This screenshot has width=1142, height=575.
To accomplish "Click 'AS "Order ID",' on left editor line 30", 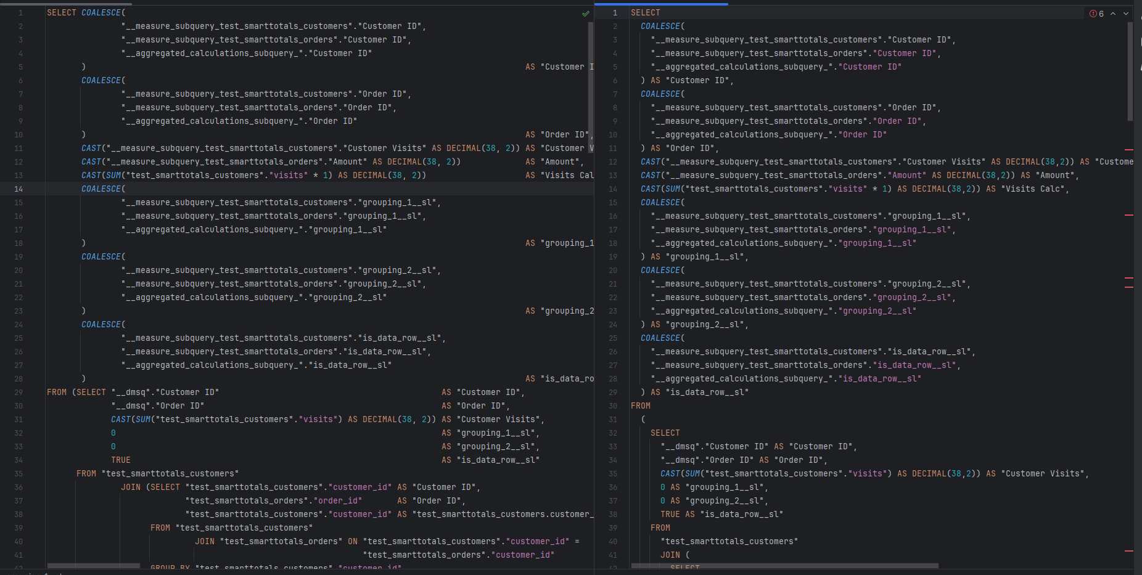I will pos(476,406).
